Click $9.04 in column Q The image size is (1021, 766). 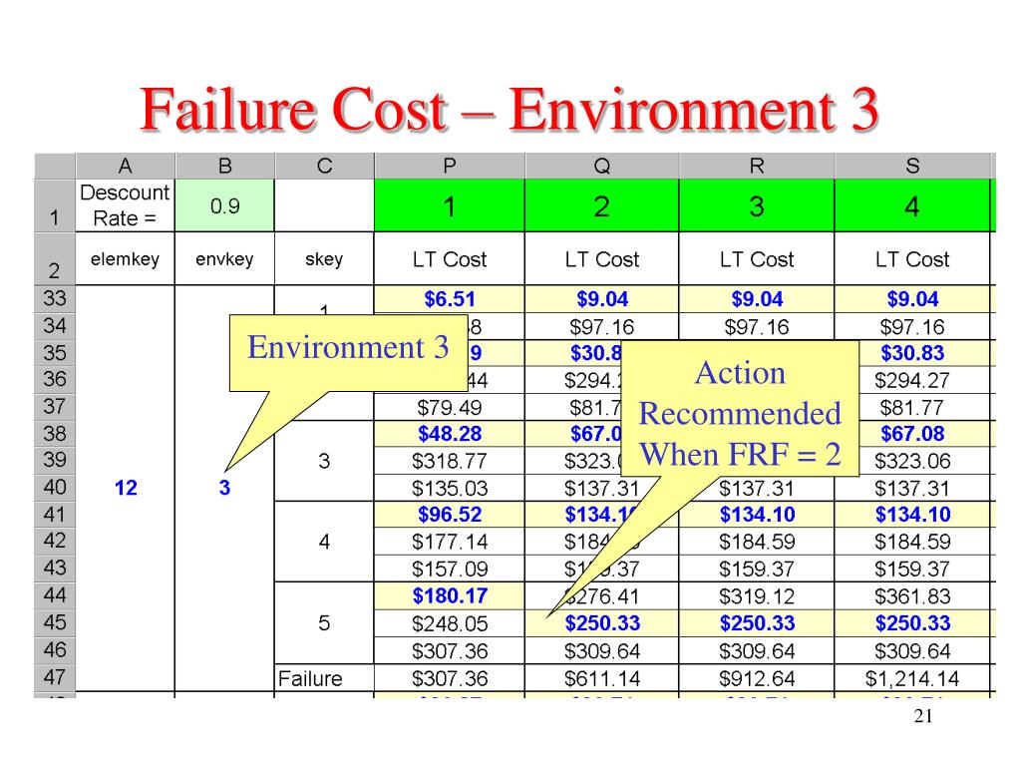point(601,299)
